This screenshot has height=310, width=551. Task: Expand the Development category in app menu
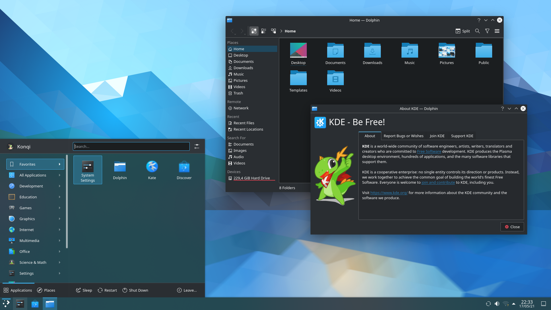pyautogui.click(x=31, y=186)
